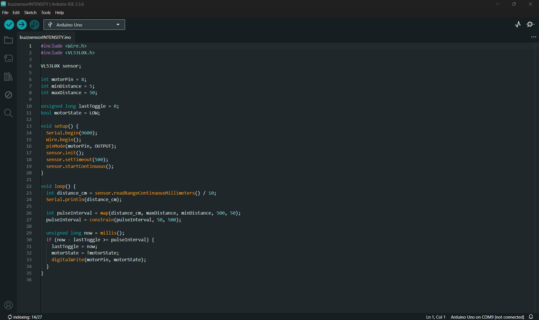The height and width of the screenshot is (320, 539).
Task: Open the Search sidebar panel
Action: 8,113
